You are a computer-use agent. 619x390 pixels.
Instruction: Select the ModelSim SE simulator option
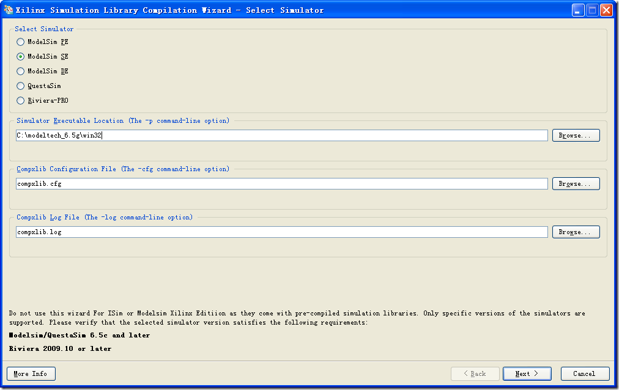pos(21,57)
